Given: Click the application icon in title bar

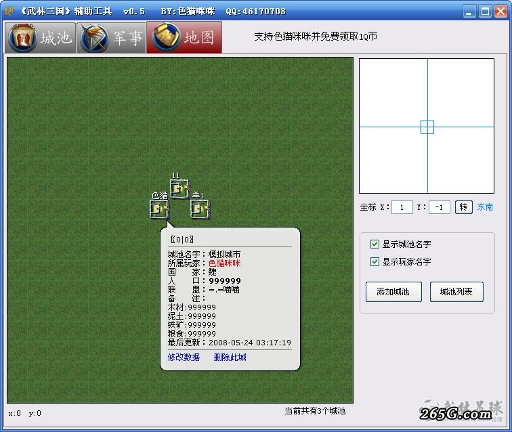Looking at the screenshot, I should click(x=9, y=11).
